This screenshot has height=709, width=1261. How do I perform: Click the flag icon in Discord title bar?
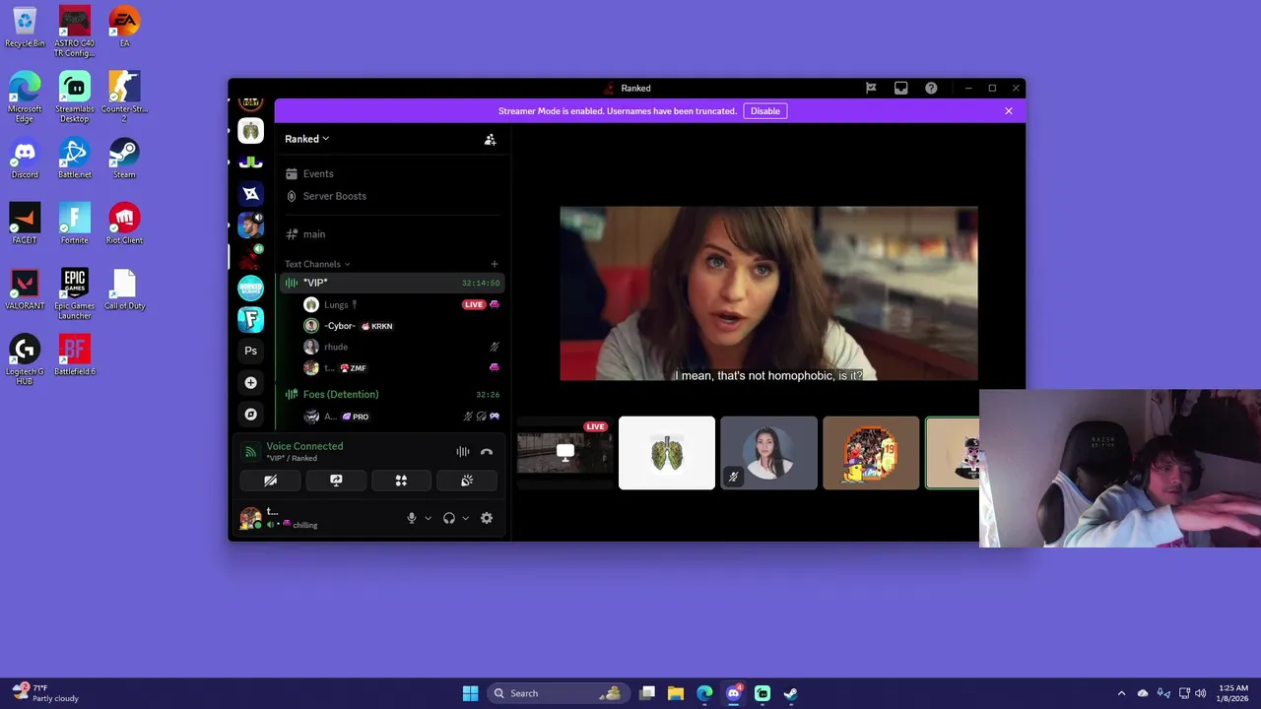point(871,88)
